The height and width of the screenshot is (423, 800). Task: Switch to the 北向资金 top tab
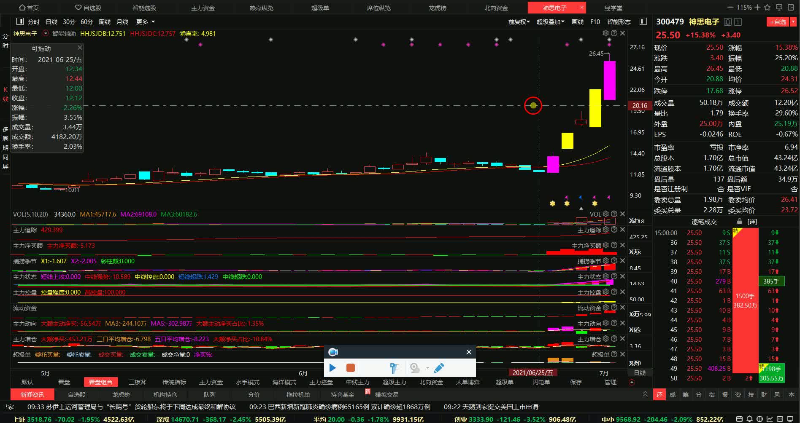pos(496,8)
